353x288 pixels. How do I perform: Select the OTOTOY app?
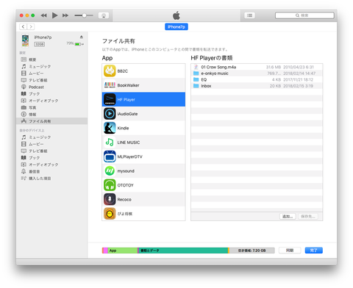(143, 185)
